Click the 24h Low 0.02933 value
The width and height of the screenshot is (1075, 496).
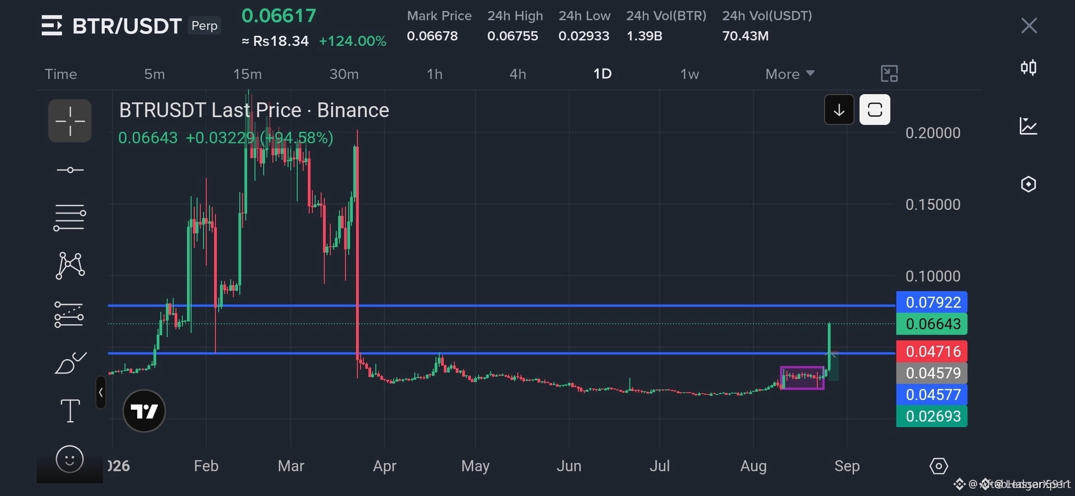(x=584, y=36)
